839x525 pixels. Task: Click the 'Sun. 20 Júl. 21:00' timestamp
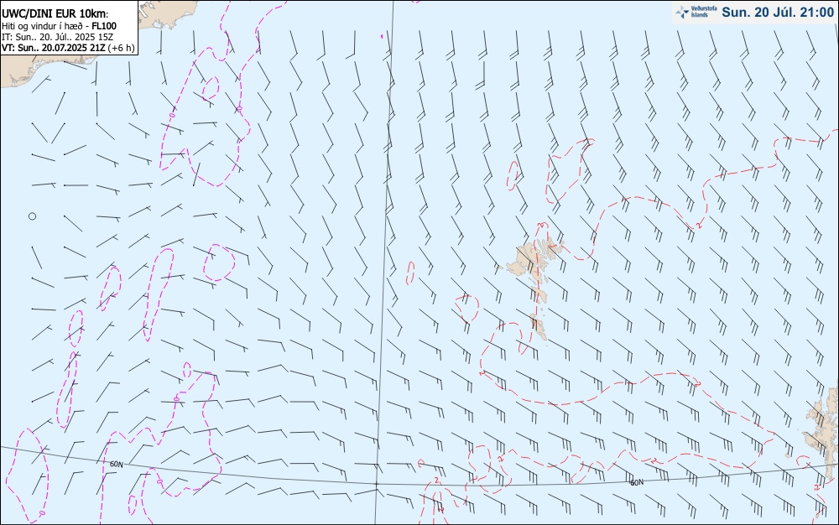click(x=778, y=13)
